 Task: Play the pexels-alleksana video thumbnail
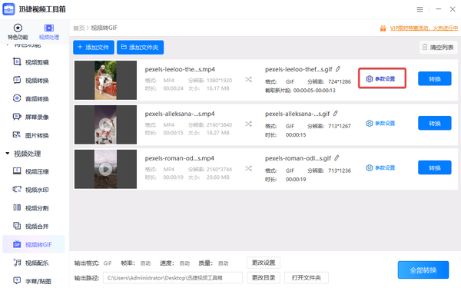pyautogui.click(x=105, y=125)
